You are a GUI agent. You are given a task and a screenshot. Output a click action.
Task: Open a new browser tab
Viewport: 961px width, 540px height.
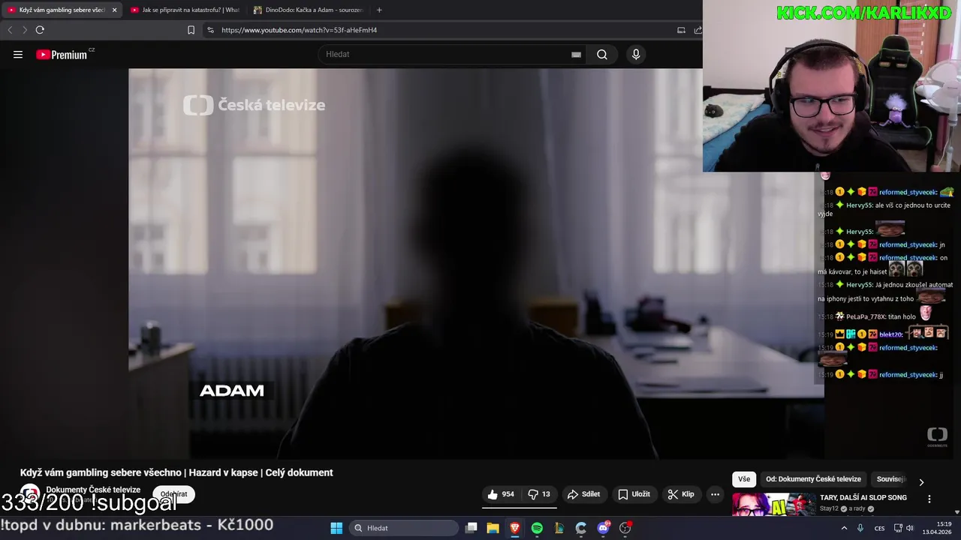coord(379,10)
